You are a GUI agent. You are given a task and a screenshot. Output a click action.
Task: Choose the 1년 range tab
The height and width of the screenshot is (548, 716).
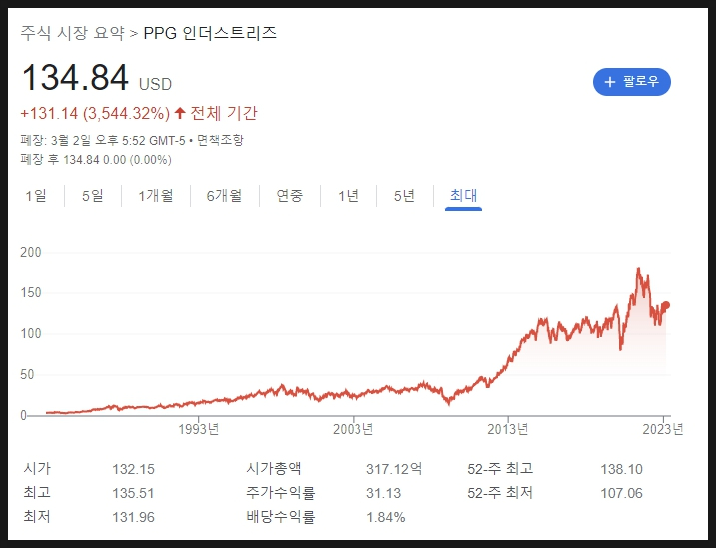pos(349,196)
